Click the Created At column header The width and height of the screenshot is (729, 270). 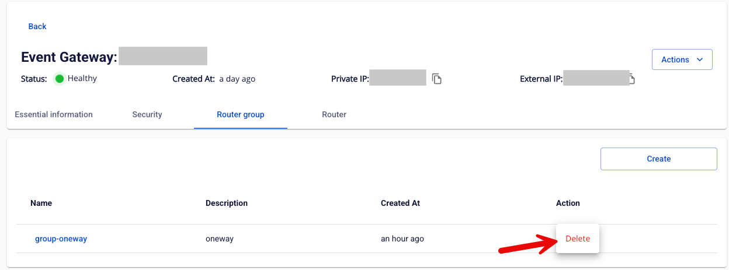(x=400, y=203)
